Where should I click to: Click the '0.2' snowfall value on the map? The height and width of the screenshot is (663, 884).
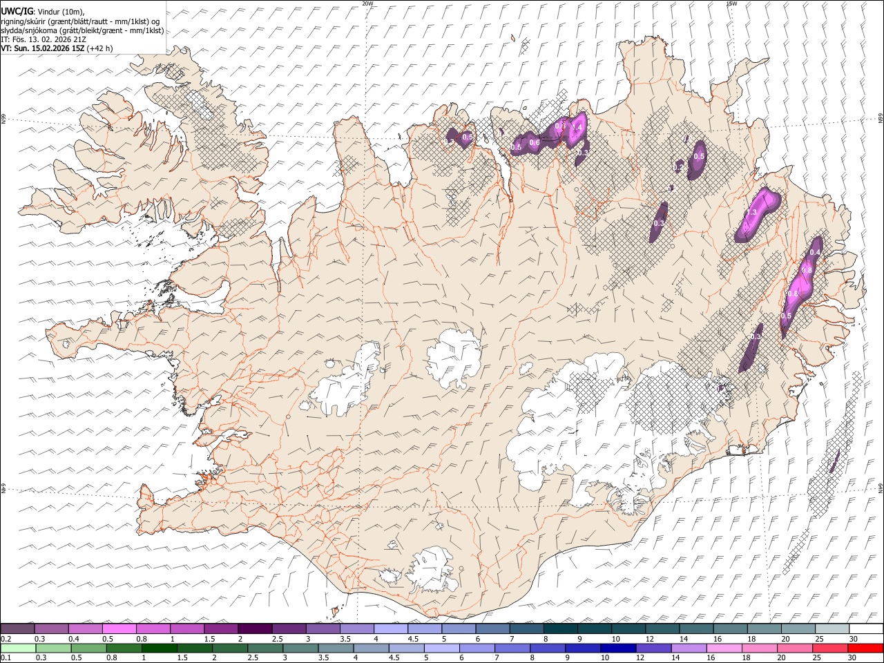[679, 167]
